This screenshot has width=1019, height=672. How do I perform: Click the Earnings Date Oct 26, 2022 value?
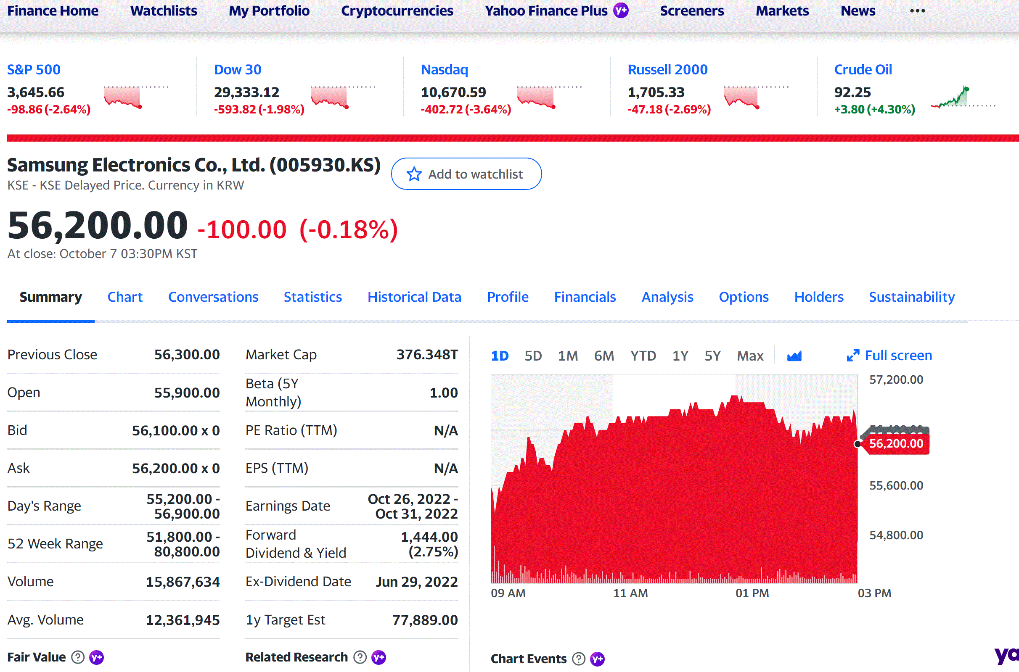point(413,506)
